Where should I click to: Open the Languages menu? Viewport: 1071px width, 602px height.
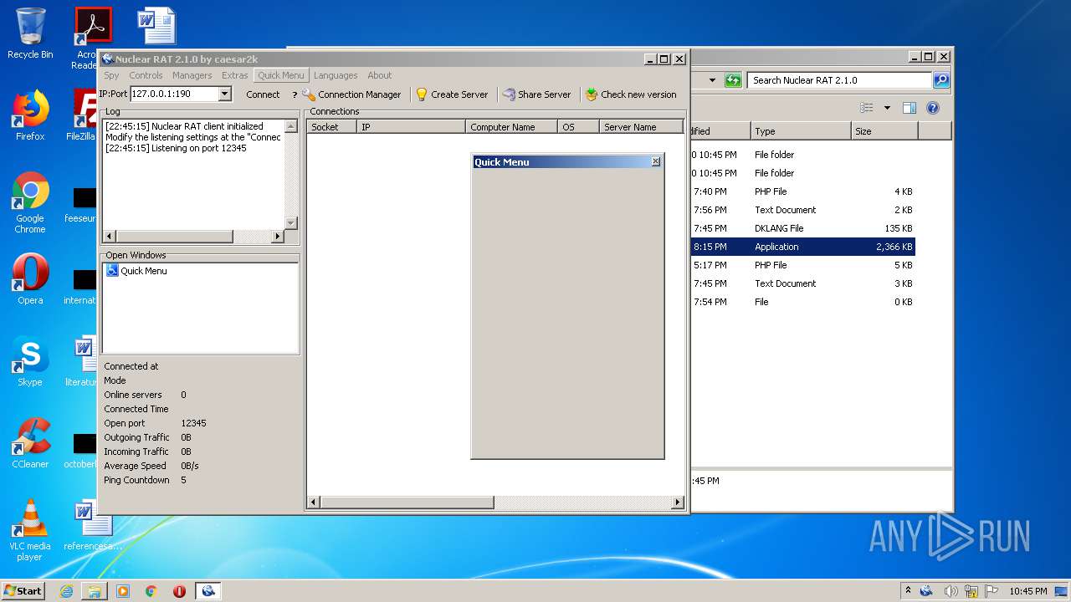click(x=336, y=75)
